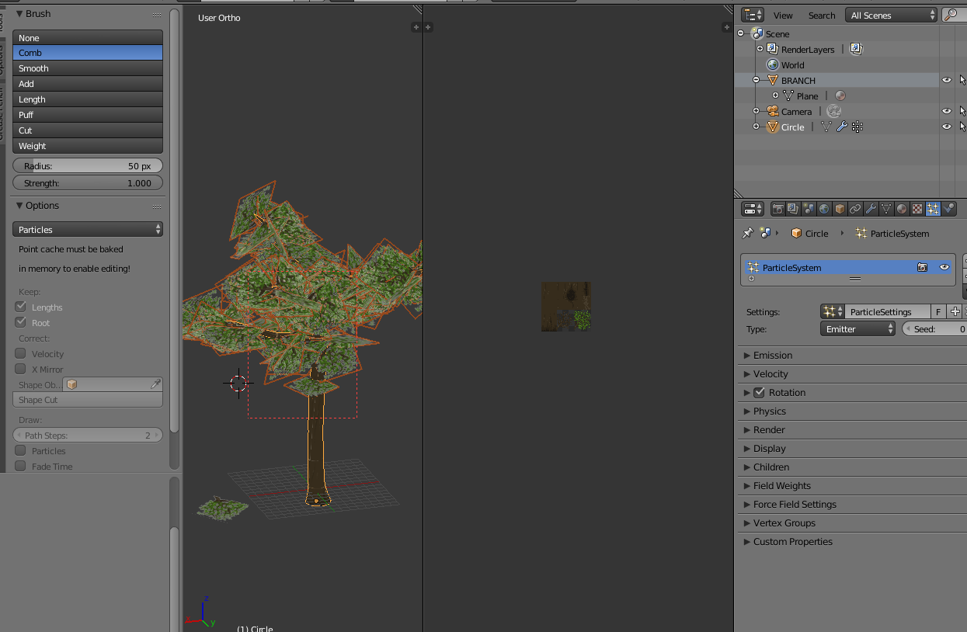Disable the Keep Lengths checkbox
This screenshot has width=967, height=632.
pos(21,307)
